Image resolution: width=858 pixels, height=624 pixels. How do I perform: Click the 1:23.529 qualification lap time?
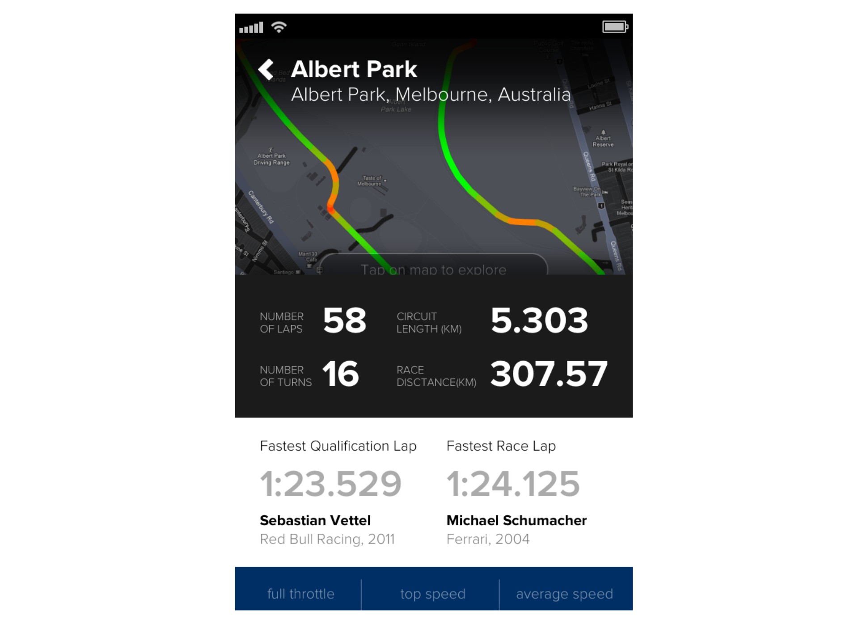tap(331, 484)
